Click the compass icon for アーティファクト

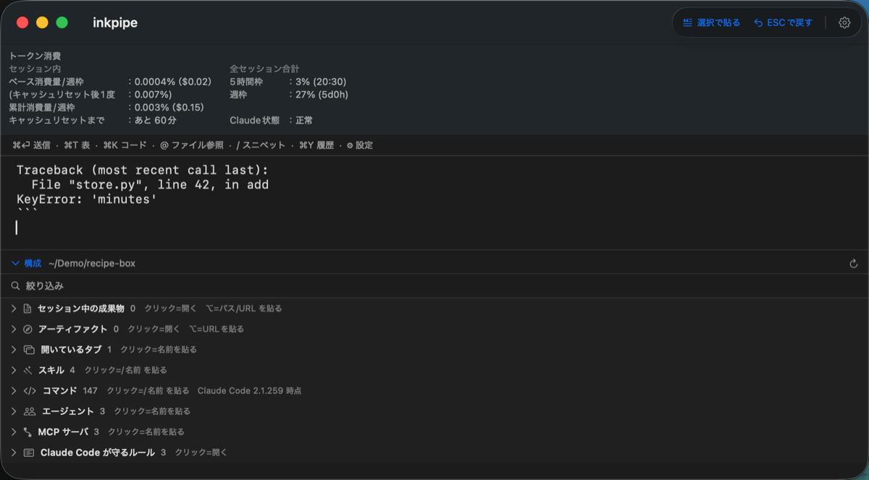28,329
